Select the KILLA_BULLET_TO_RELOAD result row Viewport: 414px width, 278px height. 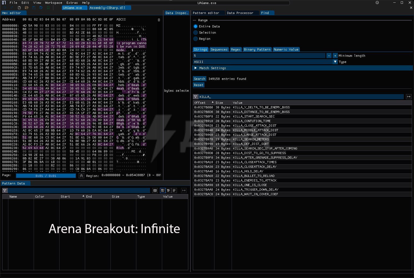click(302, 176)
